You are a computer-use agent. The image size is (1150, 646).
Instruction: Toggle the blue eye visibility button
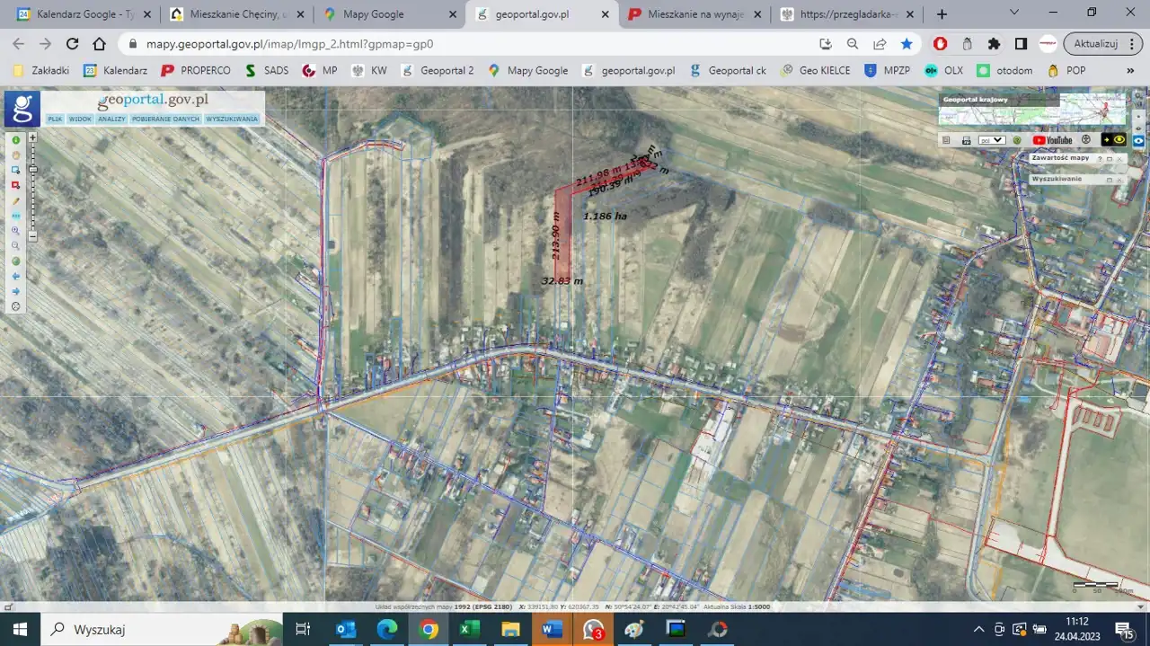click(1137, 140)
